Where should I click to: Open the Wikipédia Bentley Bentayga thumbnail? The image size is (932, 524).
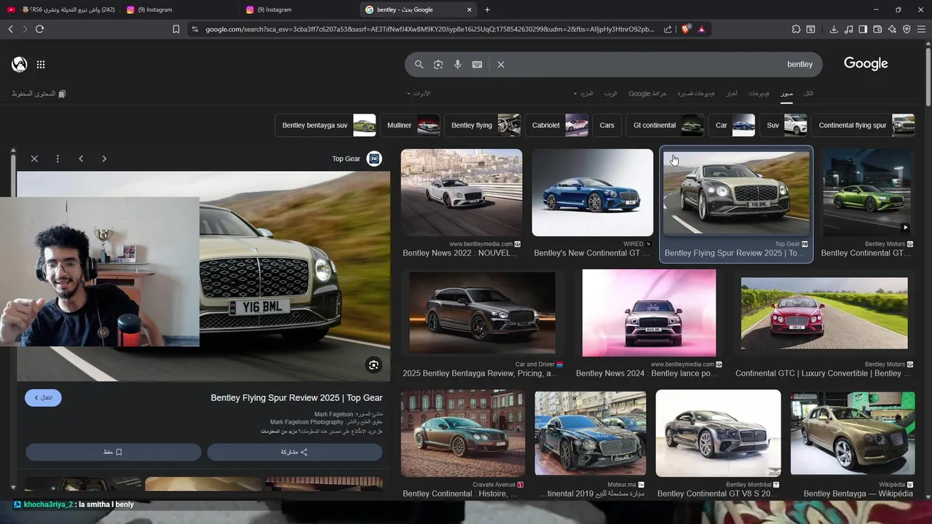[x=853, y=433]
